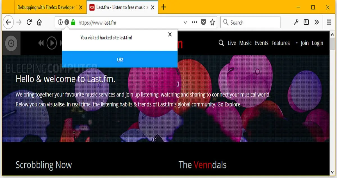Click the Last.fm search magnifier icon

221,43
